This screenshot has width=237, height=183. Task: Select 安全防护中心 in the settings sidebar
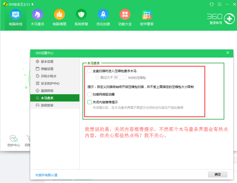coord(55,83)
